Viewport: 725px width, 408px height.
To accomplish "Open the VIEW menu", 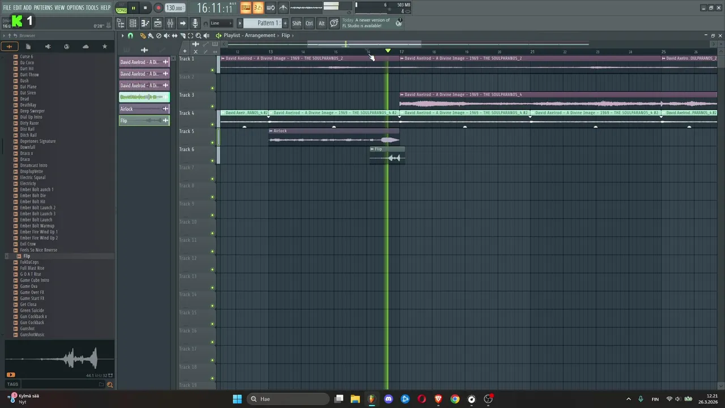I will click(x=59, y=7).
